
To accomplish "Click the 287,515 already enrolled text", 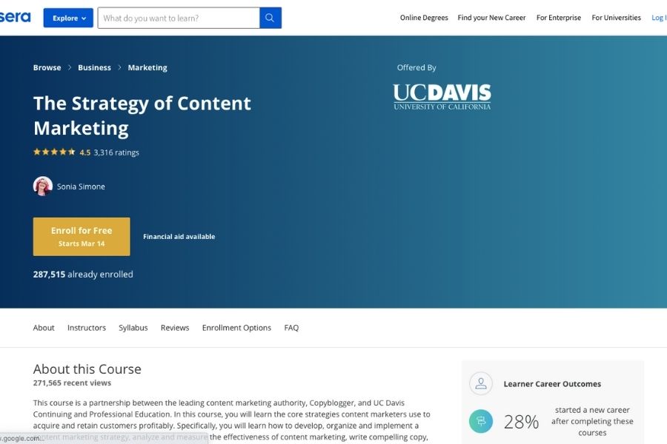I will (x=83, y=275).
